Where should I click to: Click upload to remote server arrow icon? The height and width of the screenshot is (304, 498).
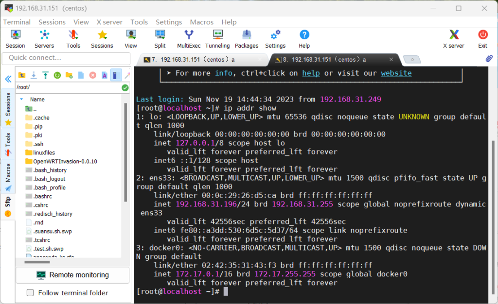tap(45, 75)
